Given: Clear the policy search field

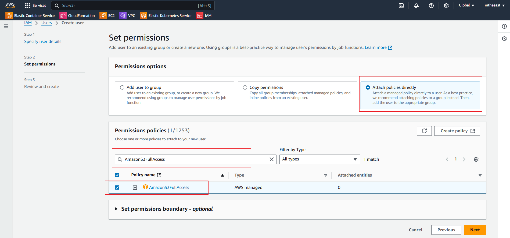Looking at the screenshot, I should (x=272, y=159).
